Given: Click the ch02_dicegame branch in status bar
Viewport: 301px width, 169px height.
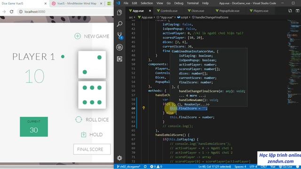Looking at the screenshot, I should pyautogui.click(x=128, y=167).
